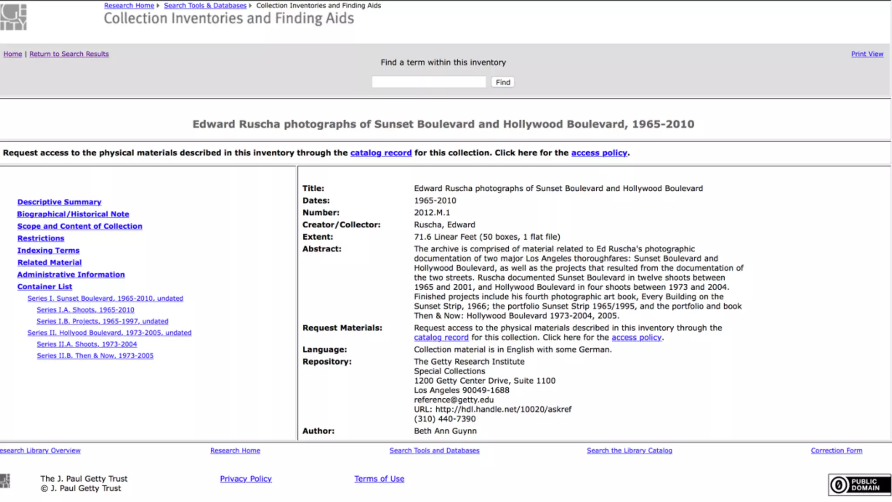Open the Correction Form footer link
892x502 pixels.
836,451
